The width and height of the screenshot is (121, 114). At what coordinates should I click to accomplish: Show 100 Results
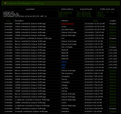click(84, 12)
